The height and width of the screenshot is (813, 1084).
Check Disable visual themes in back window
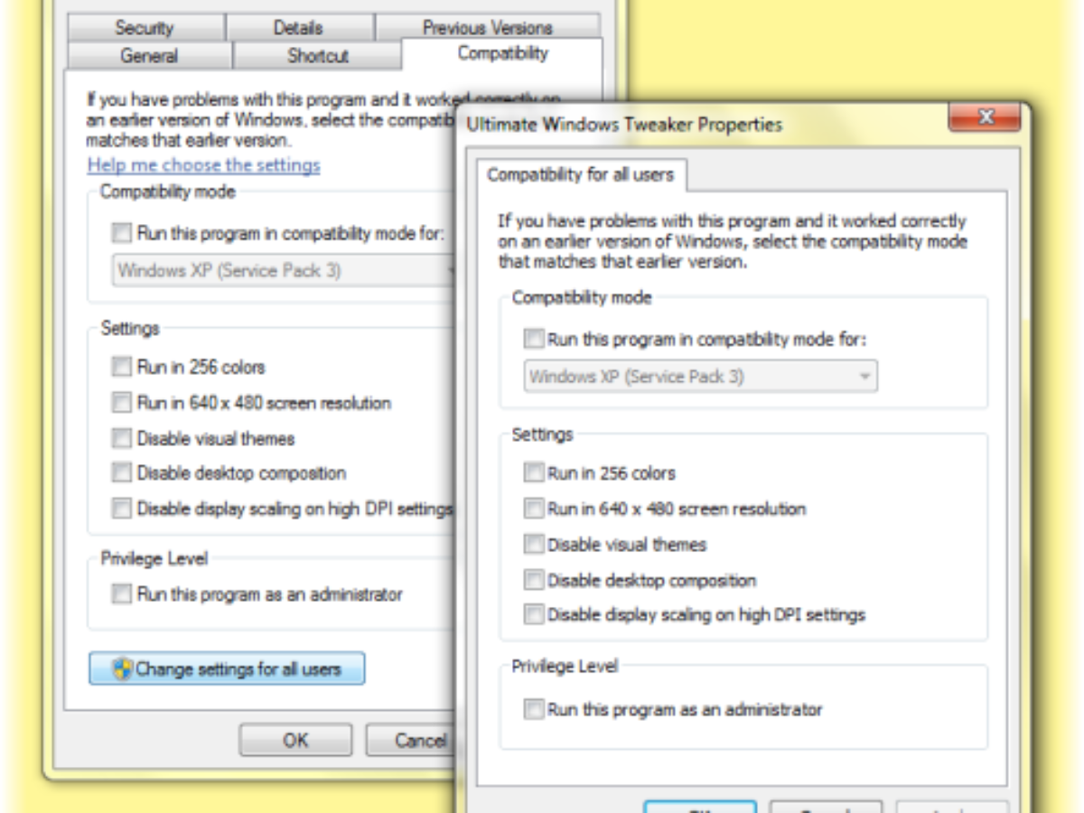click(x=122, y=438)
